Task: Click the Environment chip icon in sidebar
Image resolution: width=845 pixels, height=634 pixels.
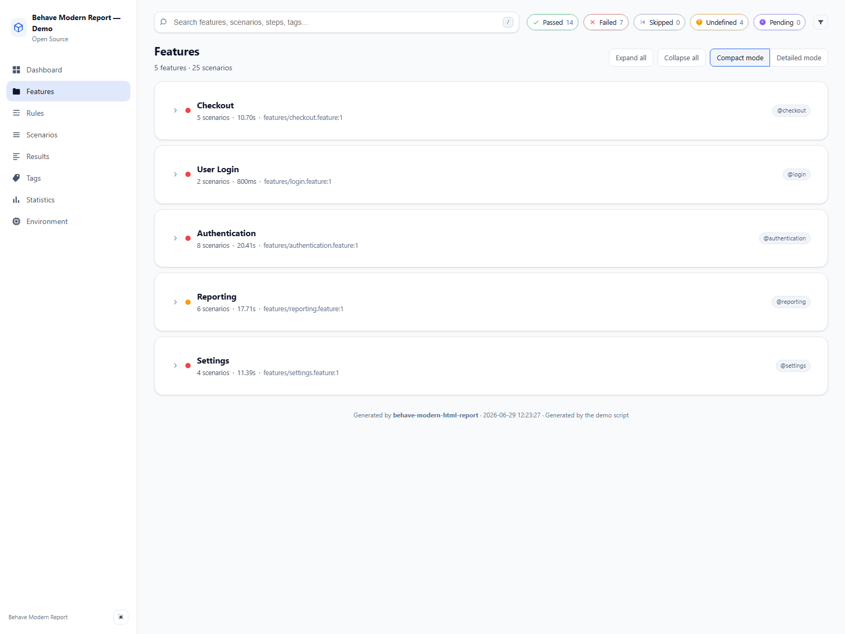Action: [16, 221]
